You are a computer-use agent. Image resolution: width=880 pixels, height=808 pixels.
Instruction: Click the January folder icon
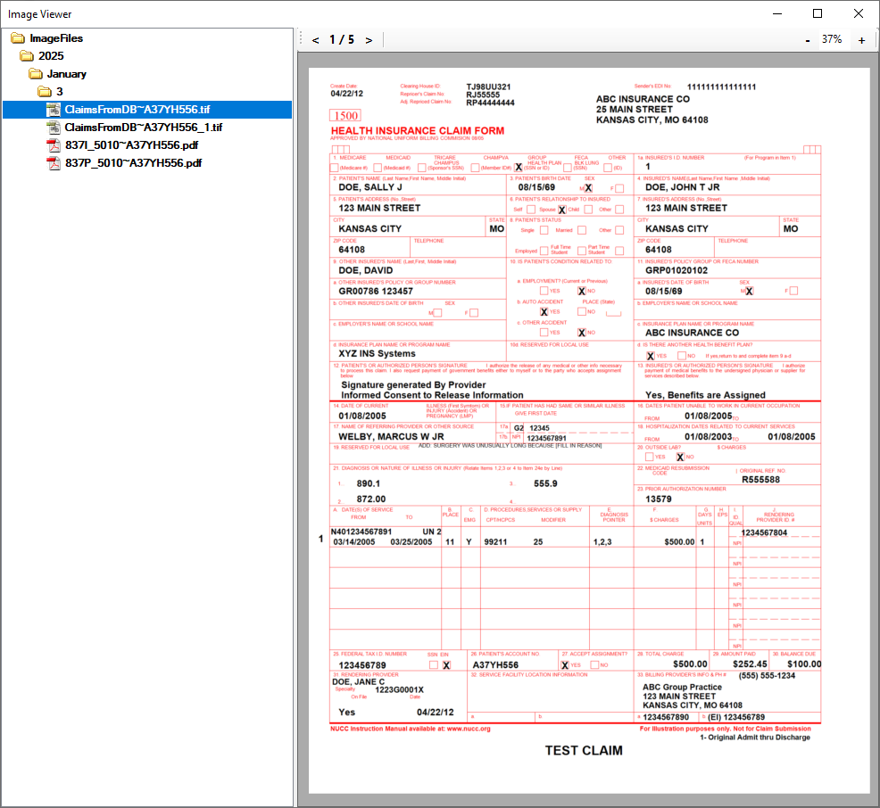[36, 74]
